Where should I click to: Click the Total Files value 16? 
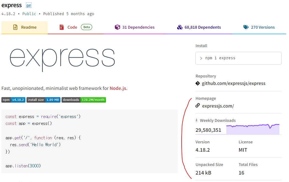241,173
